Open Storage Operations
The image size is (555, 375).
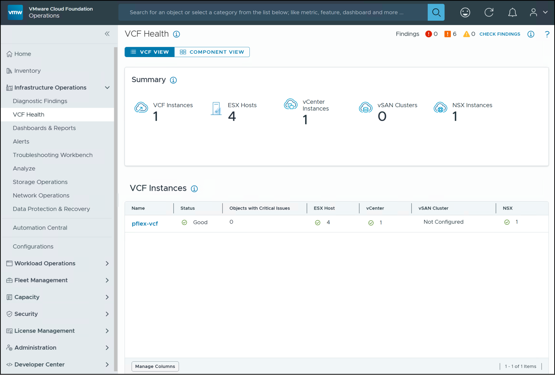coord(40,182)
